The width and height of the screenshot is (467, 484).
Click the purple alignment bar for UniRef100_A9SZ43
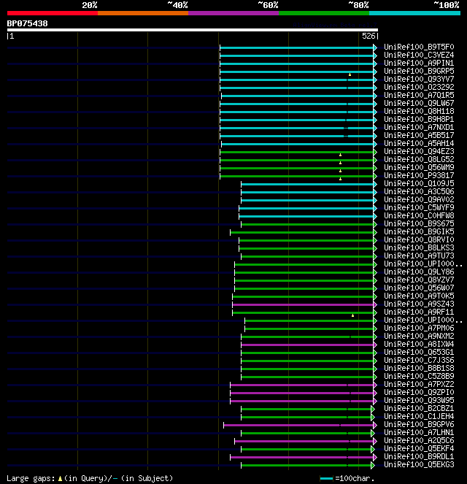(303, 304)
